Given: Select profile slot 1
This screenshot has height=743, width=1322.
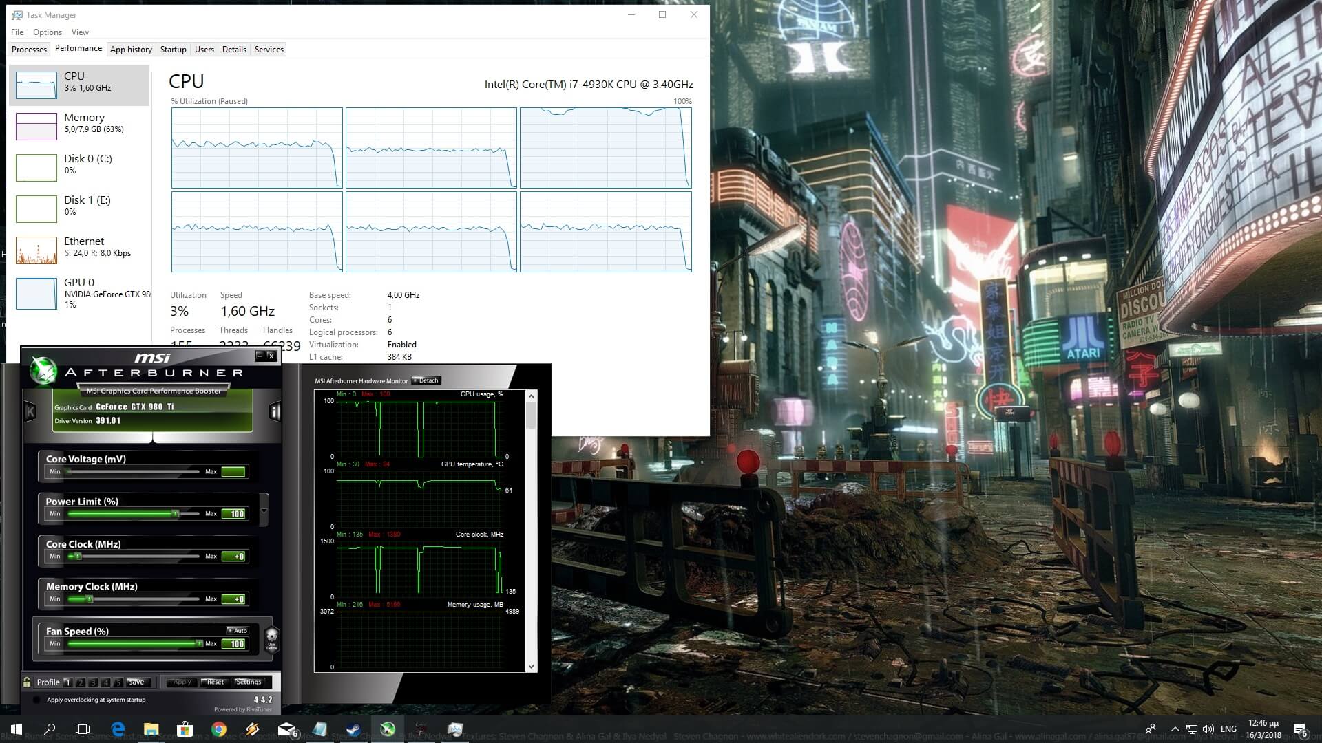Looking at the screenshot, I should point(67,682).
